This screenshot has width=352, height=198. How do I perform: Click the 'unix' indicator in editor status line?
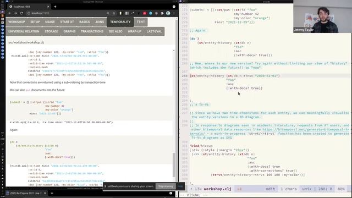[307, 189]
